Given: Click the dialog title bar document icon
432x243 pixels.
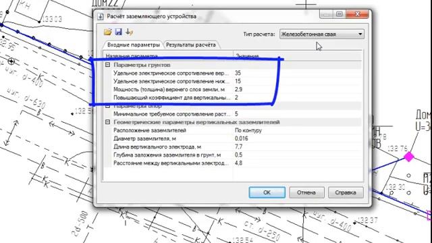Looking at the screenshot, I should 101,16.
